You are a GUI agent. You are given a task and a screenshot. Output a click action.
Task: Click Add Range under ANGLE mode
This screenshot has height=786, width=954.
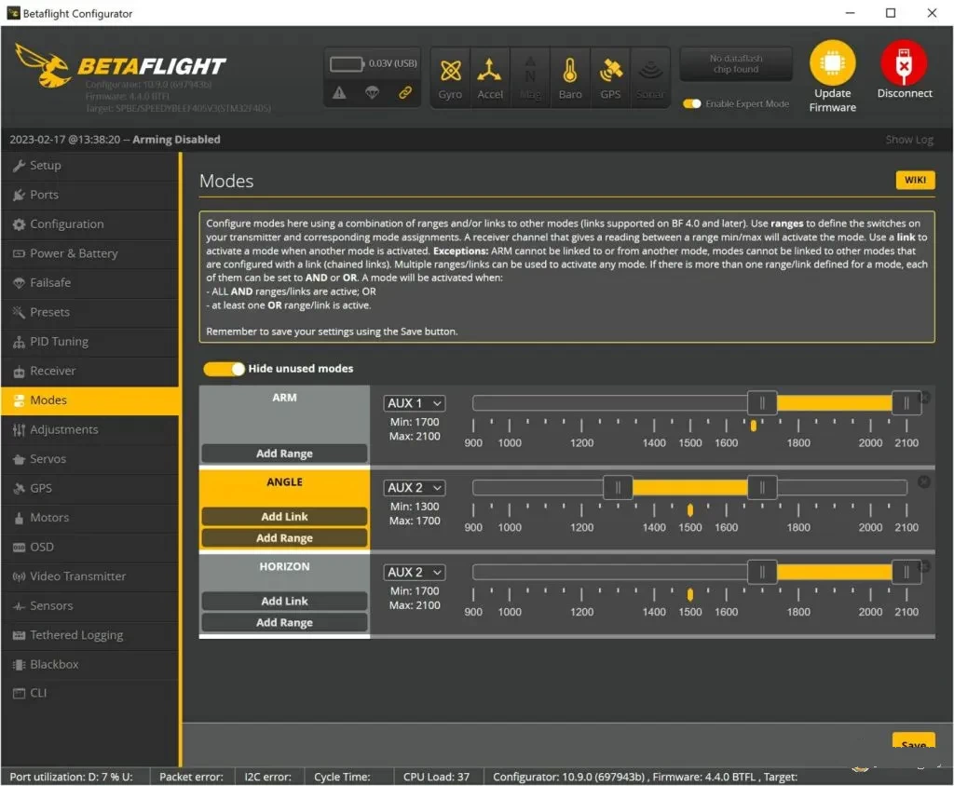284,537
